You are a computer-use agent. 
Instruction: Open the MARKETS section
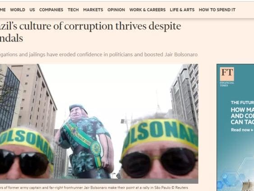point(93,10)
